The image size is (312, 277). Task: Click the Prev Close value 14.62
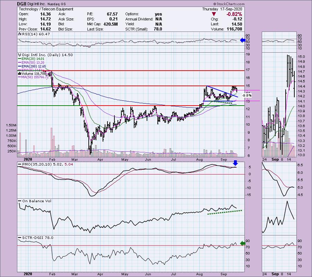(45, 29)
